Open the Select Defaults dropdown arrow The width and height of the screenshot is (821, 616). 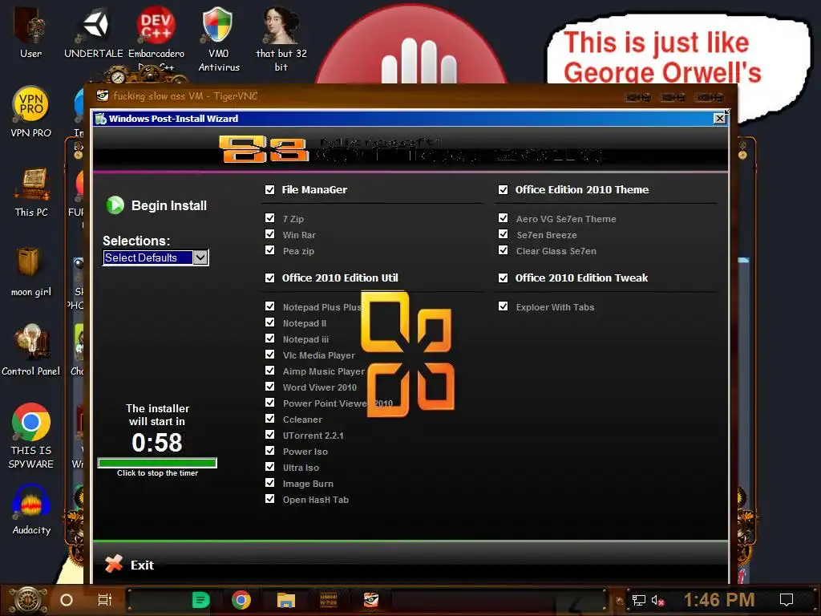click(x=200, y=257)
